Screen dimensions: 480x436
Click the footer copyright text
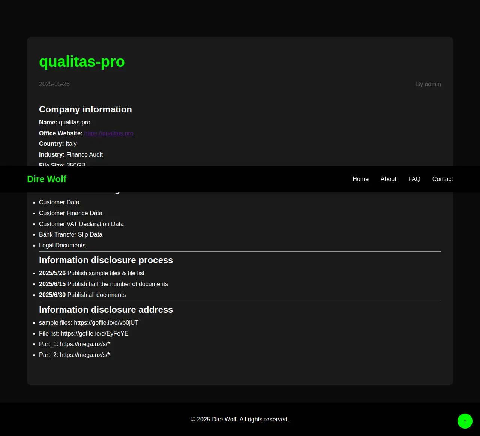(240, 420)
